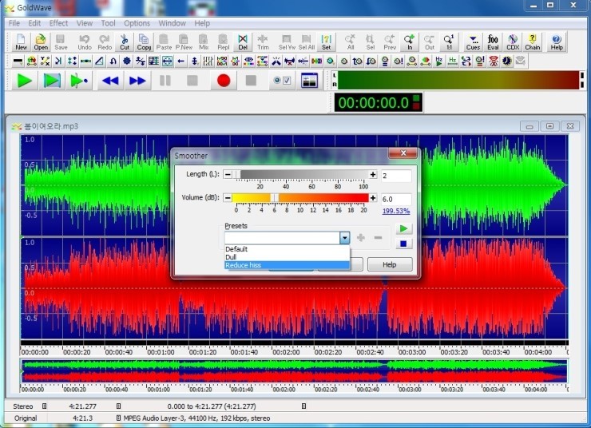Click the zoom All icon
Viewport: 591px width, 428px height.
coord(351,42)
